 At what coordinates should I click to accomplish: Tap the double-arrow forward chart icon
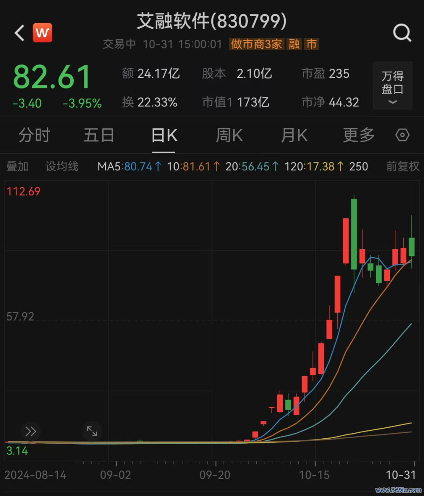[x=31, y=432]
